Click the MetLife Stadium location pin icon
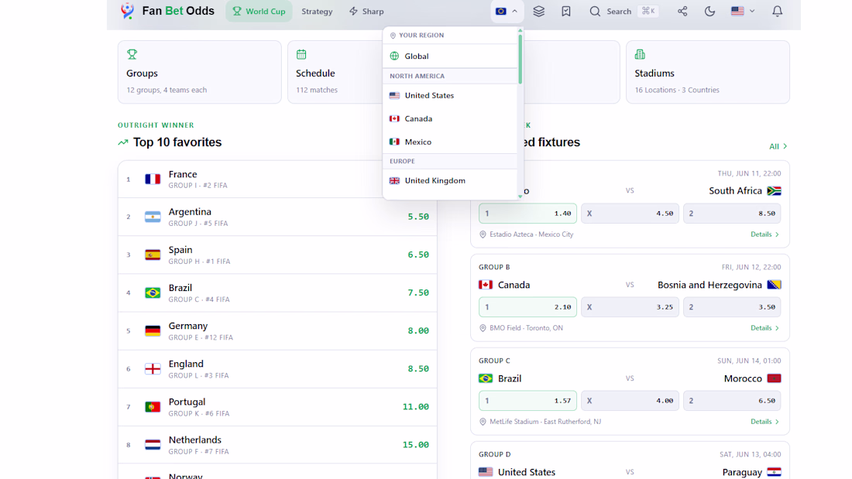The width and height of the screenshot is (852, 479). click(483, 422)
